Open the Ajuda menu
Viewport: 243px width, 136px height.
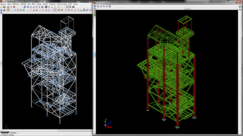point(76,4)
